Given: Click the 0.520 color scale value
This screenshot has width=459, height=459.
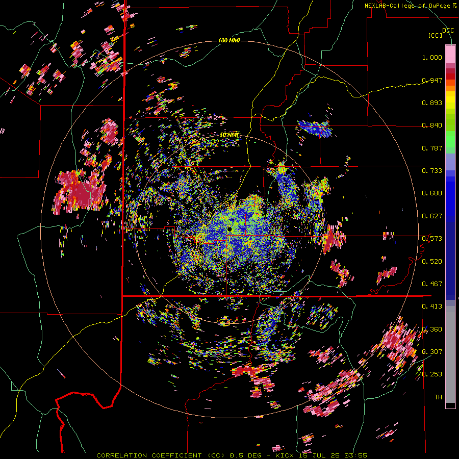Looking at the screenshot, I should click(432, 262).
